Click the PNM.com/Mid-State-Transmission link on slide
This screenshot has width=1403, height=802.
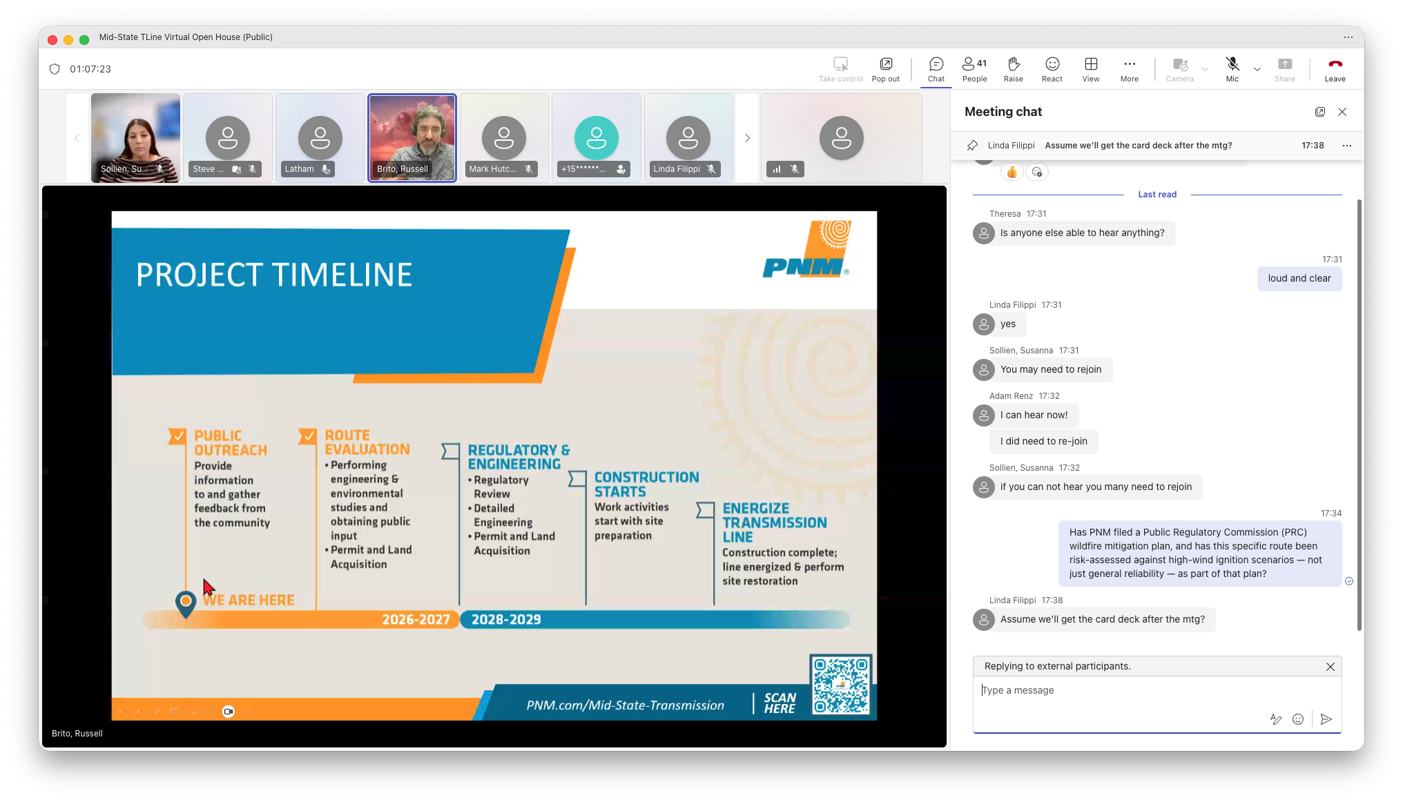tap(625, 705)
